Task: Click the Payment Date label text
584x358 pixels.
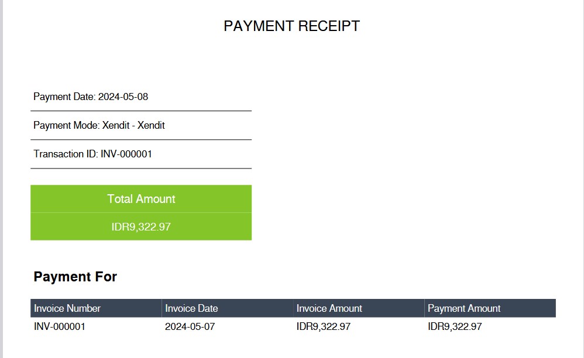Action: [x=64, y=97]
